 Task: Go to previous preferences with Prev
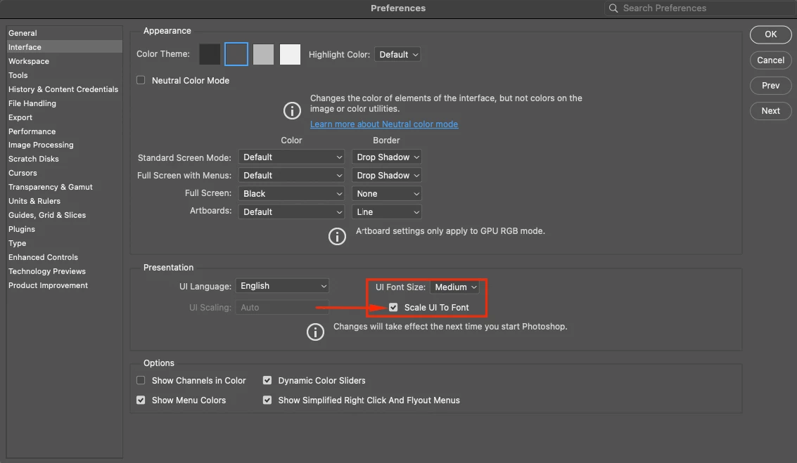point(770,85)
